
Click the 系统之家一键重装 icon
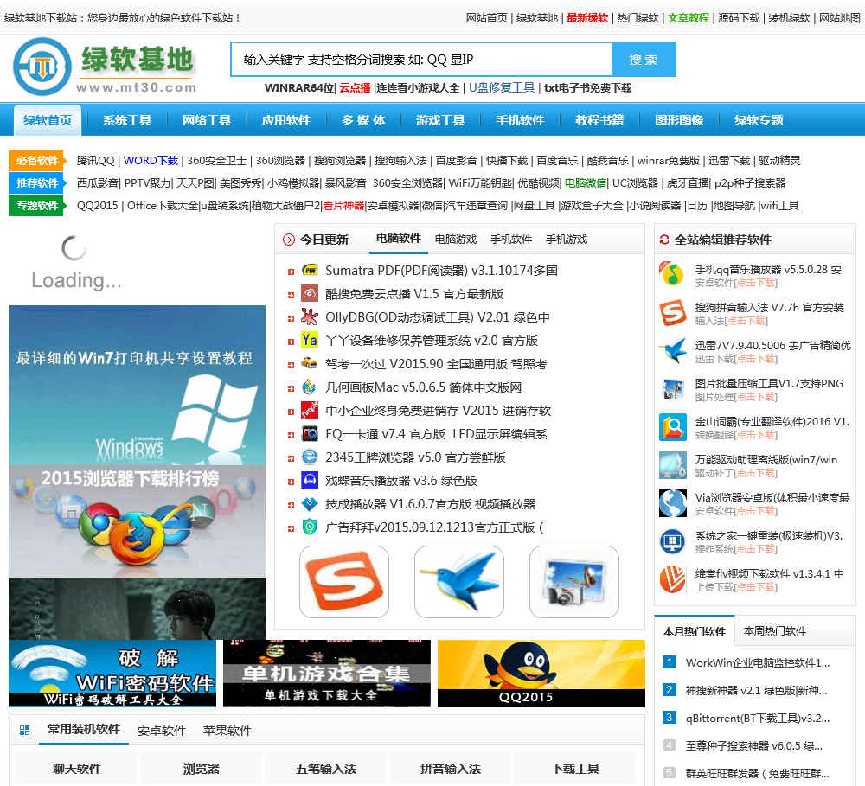(x=673, y=541)
